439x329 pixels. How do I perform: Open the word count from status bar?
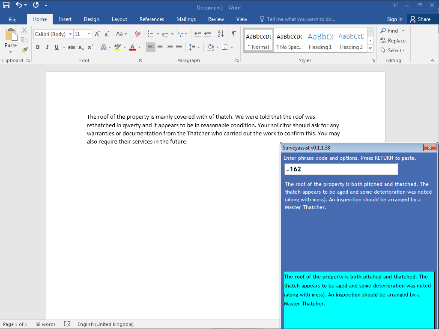pos(45,324)
